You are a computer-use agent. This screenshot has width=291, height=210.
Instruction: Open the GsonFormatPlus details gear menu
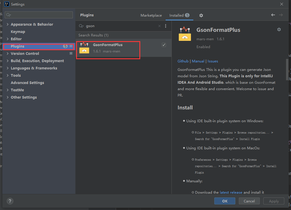pyautogui.click(x=279, y=29)
